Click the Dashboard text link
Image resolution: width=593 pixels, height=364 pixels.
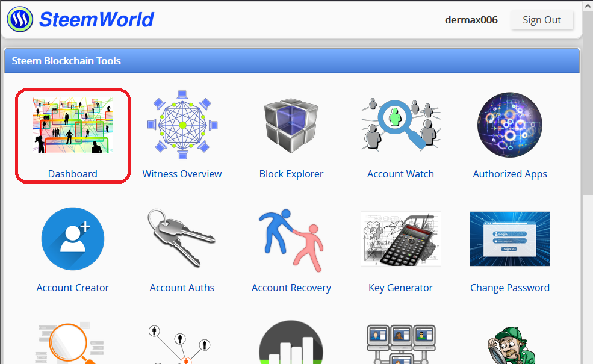[73, 174]
